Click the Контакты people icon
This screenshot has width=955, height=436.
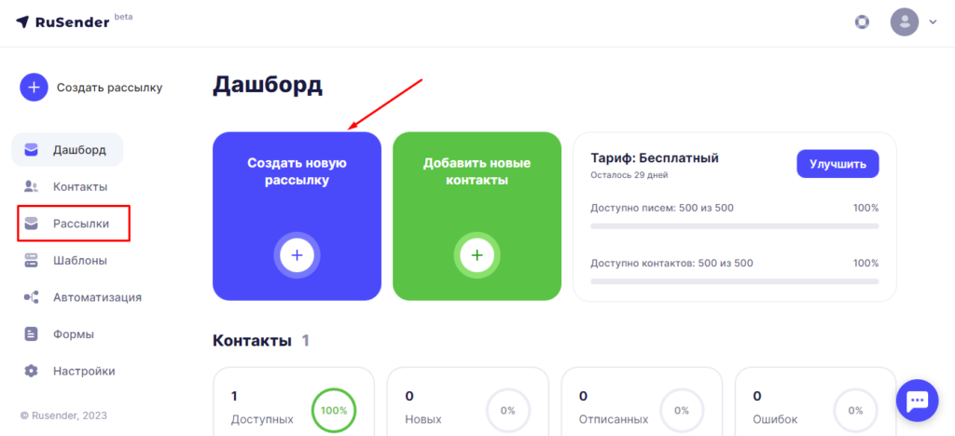click(x=31, y=186)
